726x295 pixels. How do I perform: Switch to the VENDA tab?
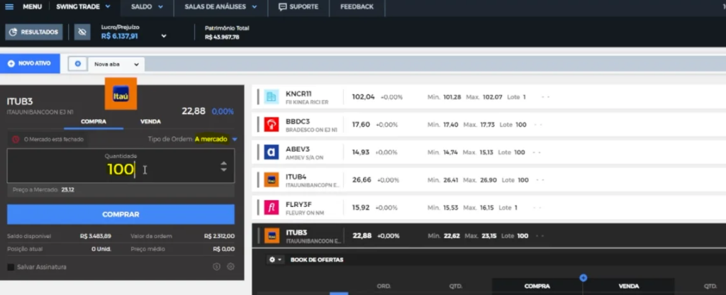[150, 121]
